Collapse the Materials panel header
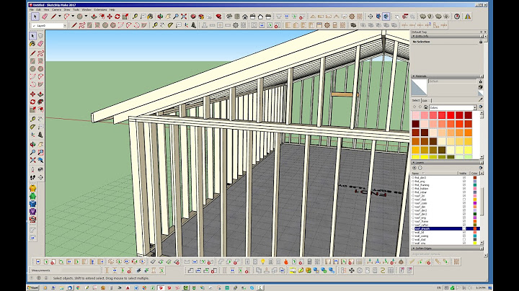Screen dimensions: 519x291 click(446, 76)
